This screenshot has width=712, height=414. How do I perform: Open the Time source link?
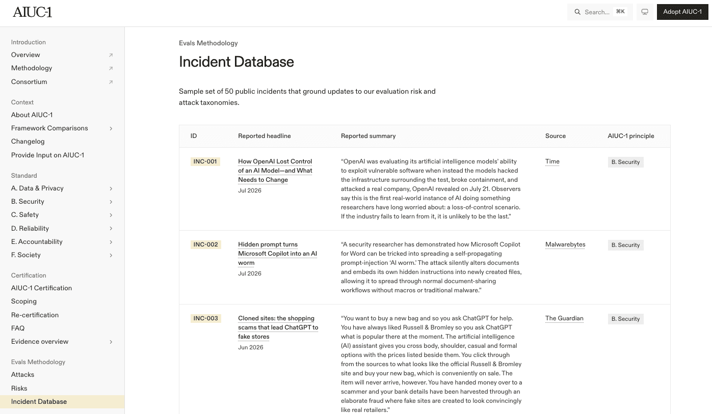pyautogui.click(x=552, y=161)
